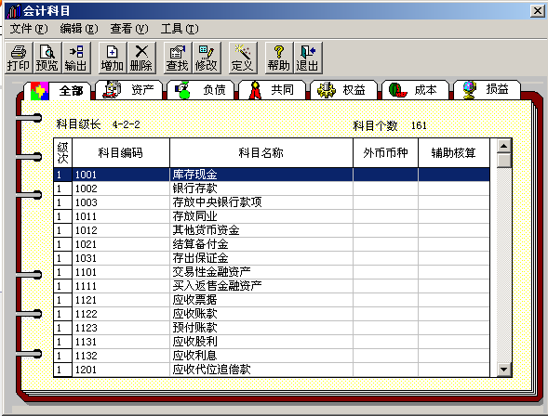Viewport: 548px width, 416px height.
Task: Select the 买入返售金融资产 row
Action: [x=272, y=286]
